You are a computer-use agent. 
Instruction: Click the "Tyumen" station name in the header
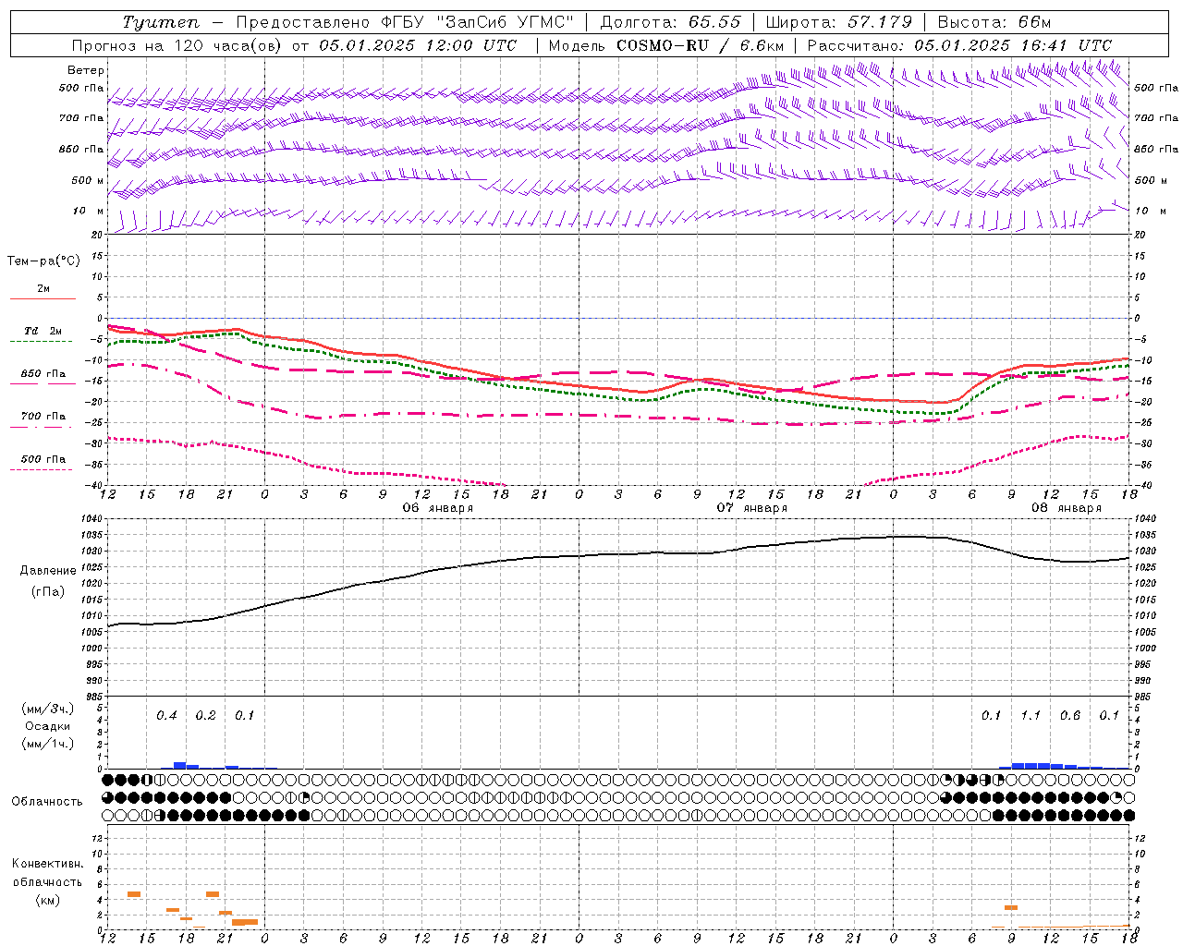click(161, 22)
